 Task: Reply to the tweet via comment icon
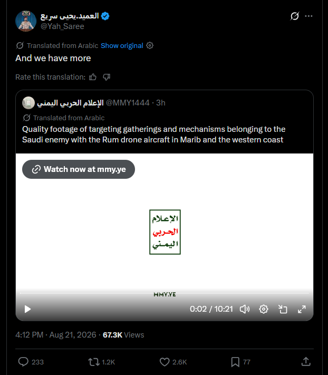click(23, 362)
